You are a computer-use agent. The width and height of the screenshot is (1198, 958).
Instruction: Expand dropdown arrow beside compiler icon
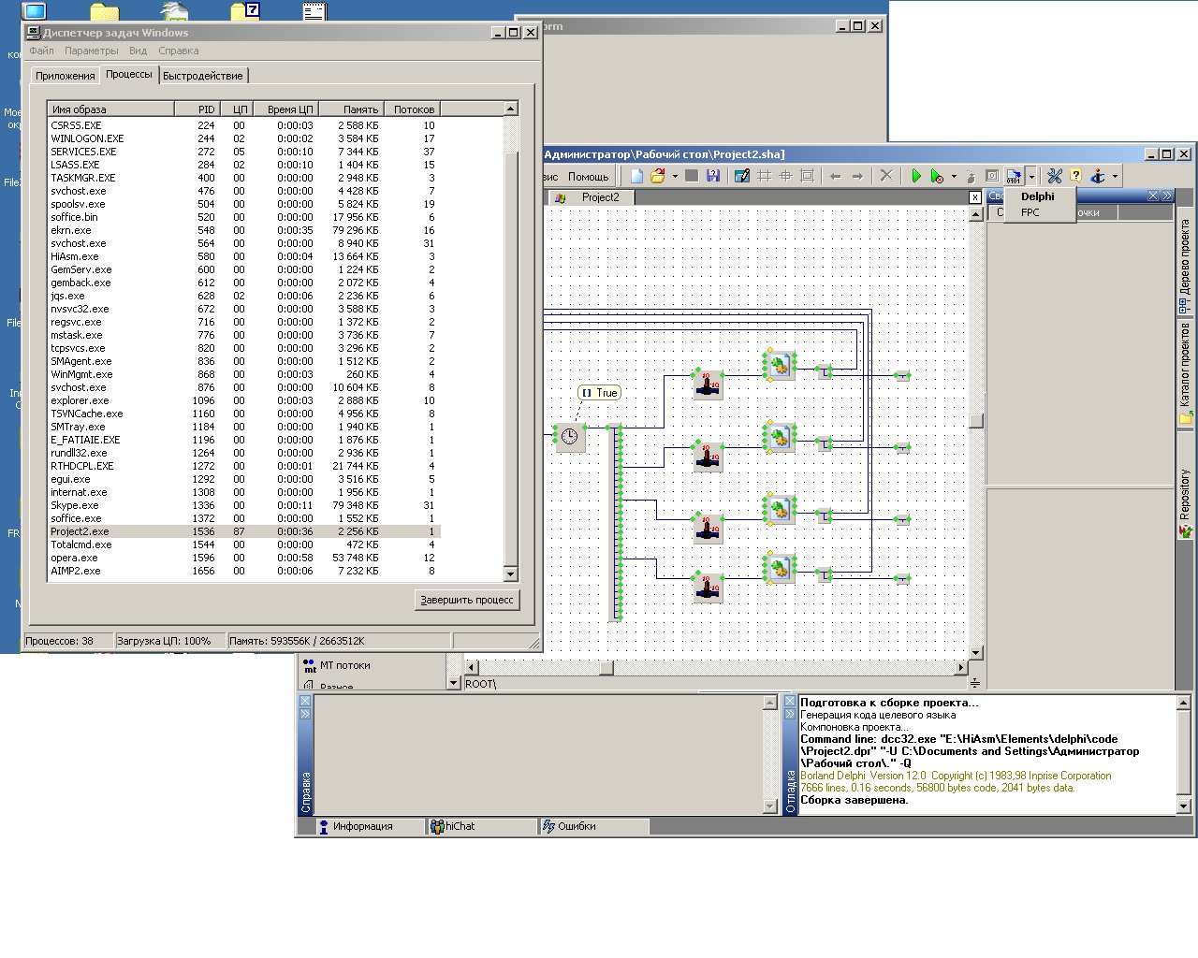click(1031, 177)
